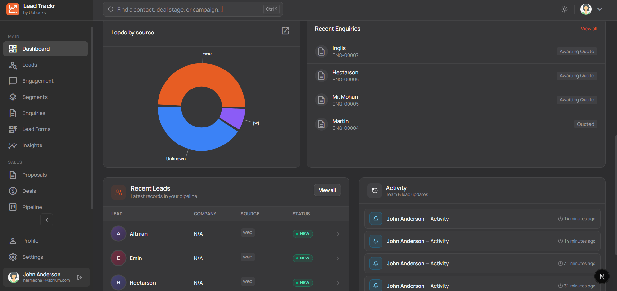Open Leads by source in a new view
This screenshot has height=291, width=617.
point(285,31)
